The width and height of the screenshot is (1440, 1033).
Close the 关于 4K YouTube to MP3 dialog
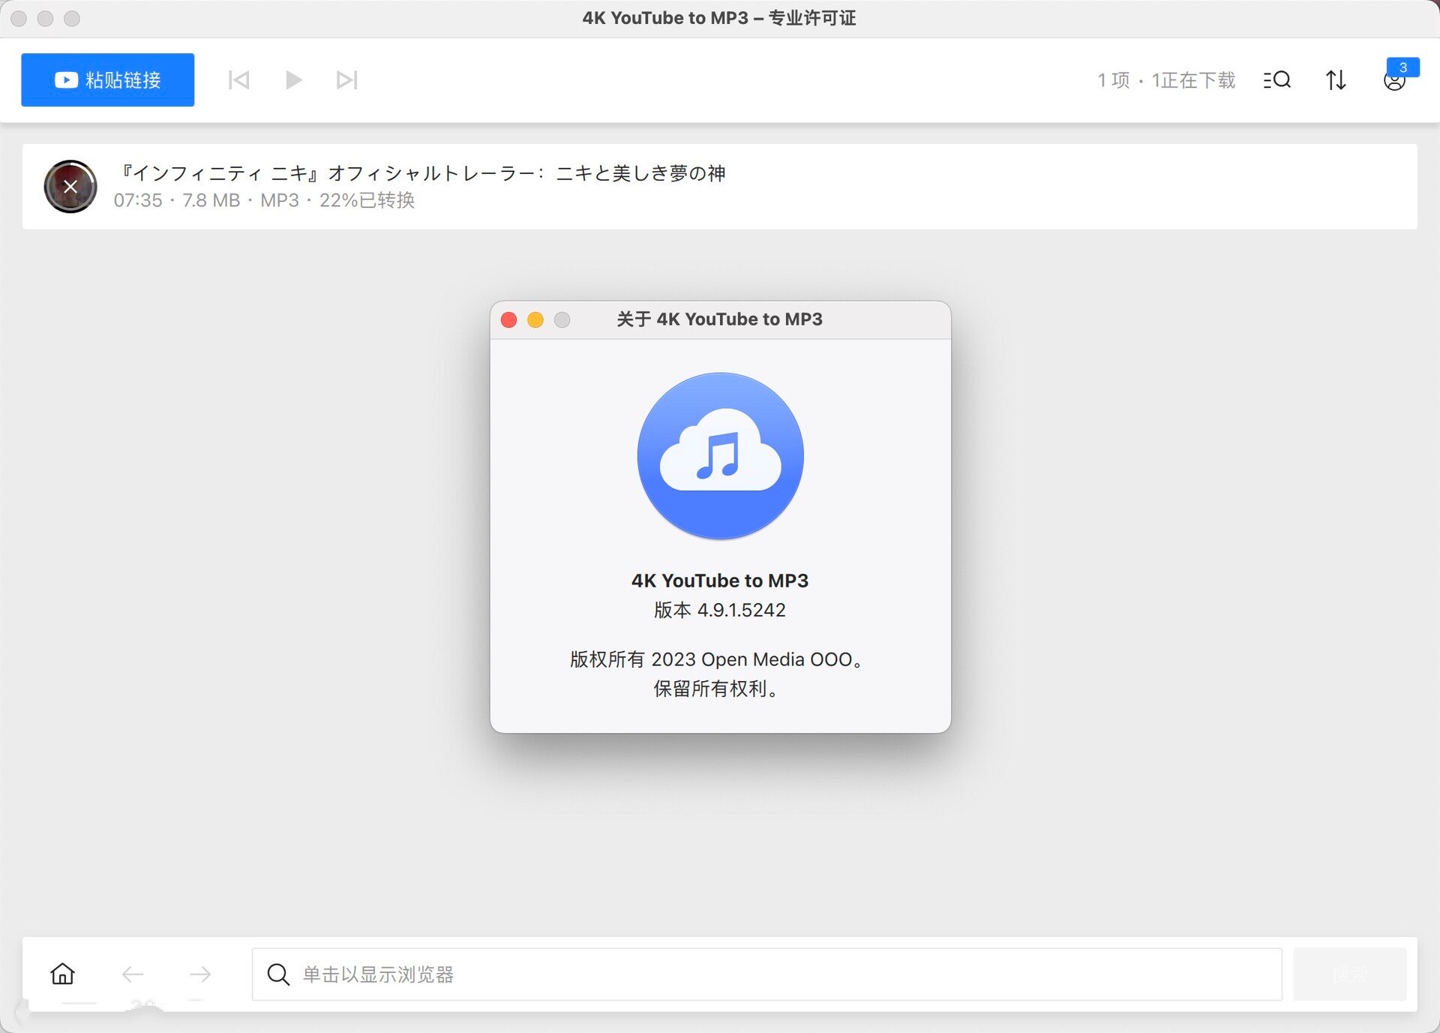[508, 320]
